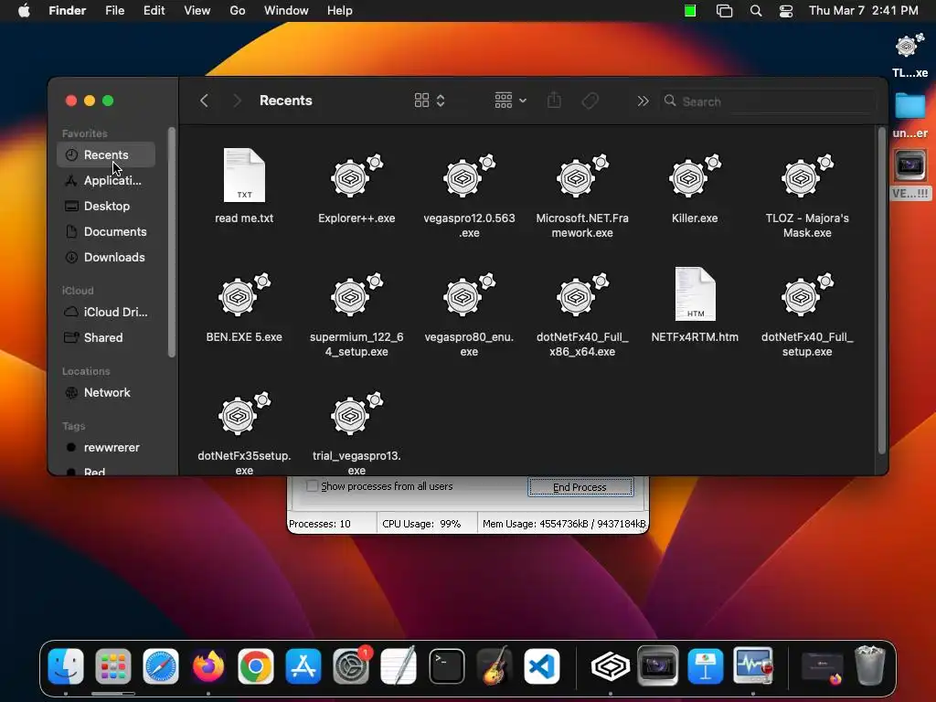Image resolution: width=936 pixels, height=702 pixels.
Task: Open the Window menu
Action: (286, 11)
